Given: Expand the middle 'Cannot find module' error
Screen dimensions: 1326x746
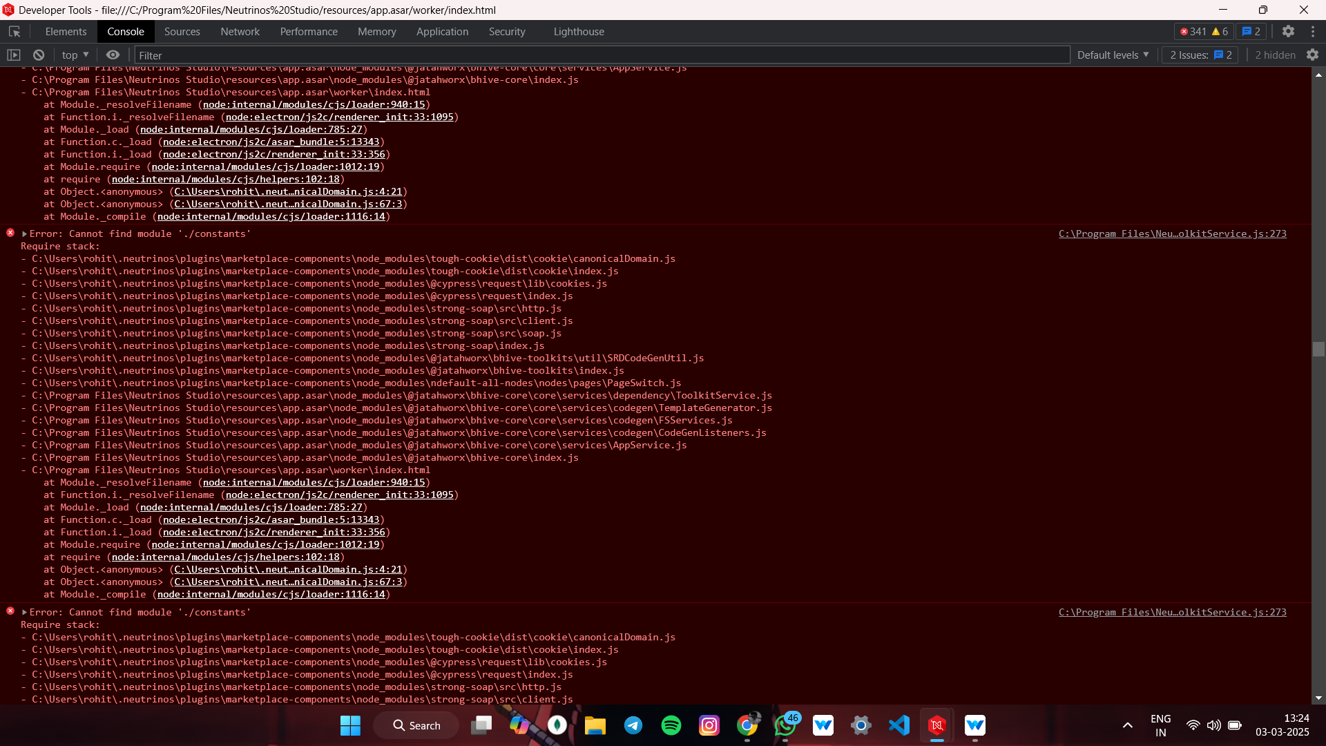Looking at the screenshot, I should [25, 234].
